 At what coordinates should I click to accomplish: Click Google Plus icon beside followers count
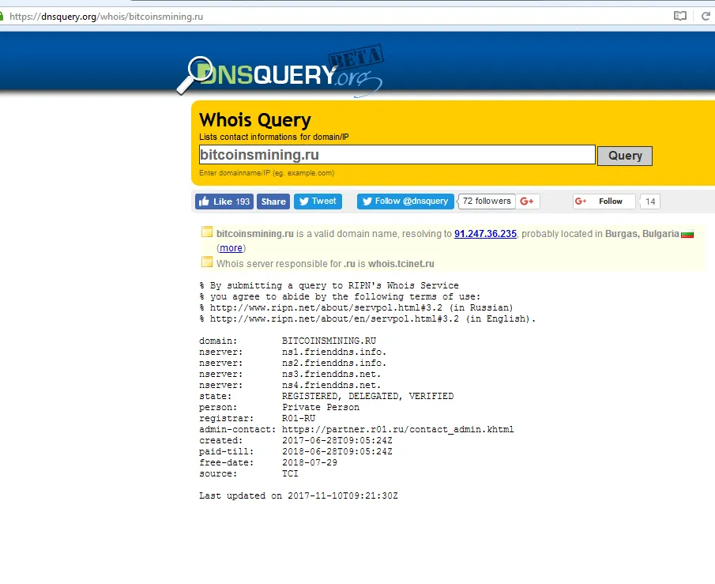(x=527, y=202)
